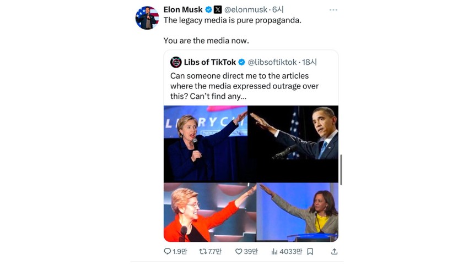Click the Elon Musk display name
Image resolution: width=474 pixels, height=266 pixels.
point(183,10)
